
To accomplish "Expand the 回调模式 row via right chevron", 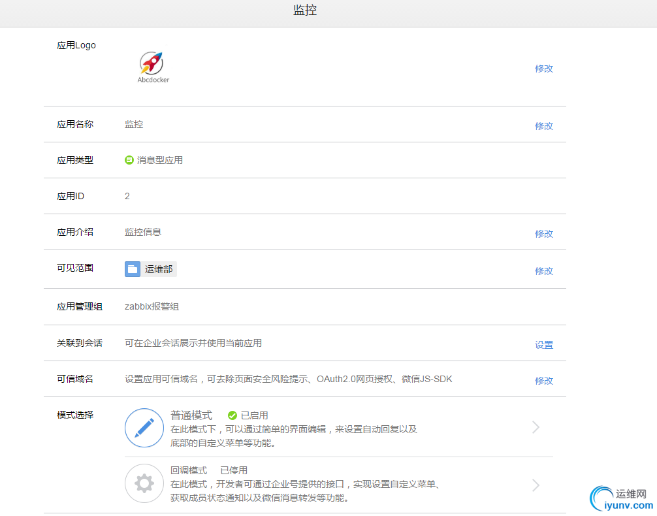I will [536, 485].
